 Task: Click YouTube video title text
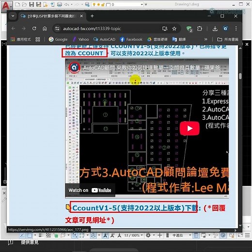coord(152,68)
